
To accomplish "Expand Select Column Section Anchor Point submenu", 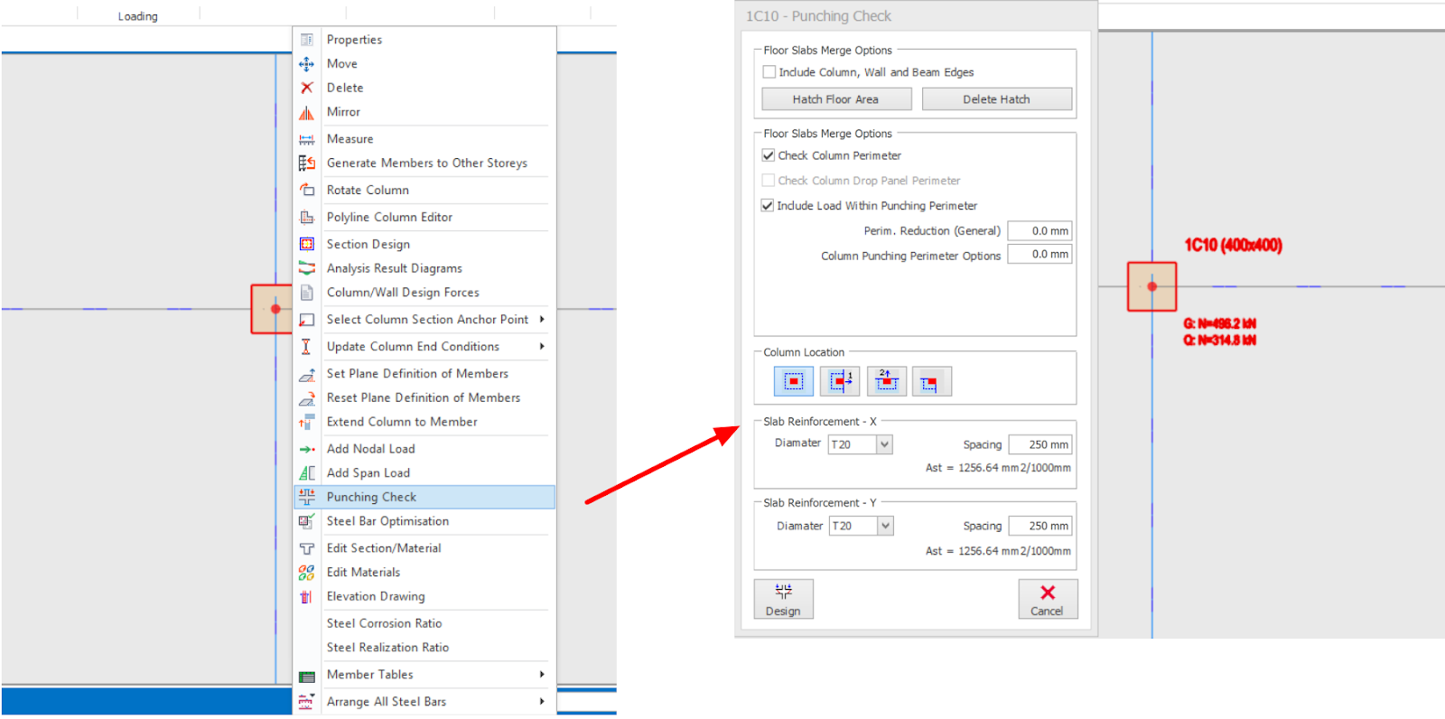I will pos(542,320).
